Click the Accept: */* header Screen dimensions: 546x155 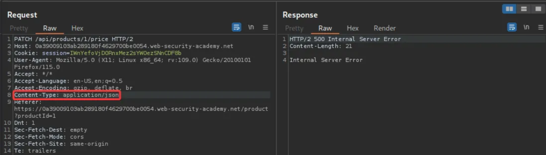click(33, 74)
